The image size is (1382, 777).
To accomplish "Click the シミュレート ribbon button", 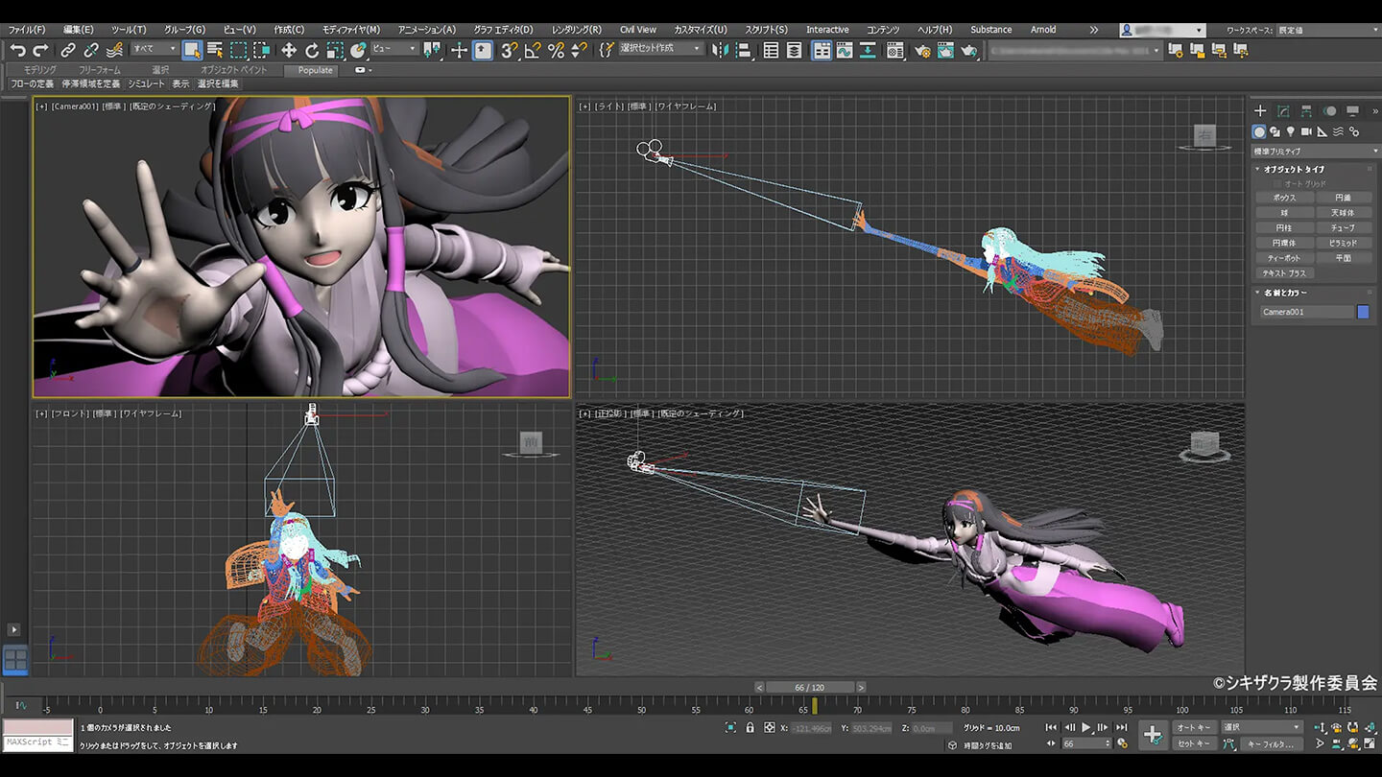I will point(147,84).
